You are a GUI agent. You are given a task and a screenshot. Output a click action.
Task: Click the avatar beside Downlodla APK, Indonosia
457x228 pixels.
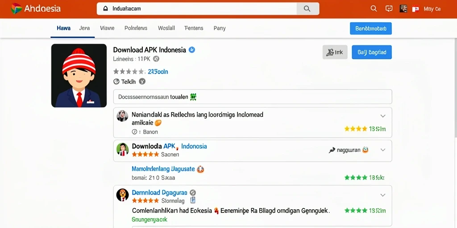pos(122,149)
